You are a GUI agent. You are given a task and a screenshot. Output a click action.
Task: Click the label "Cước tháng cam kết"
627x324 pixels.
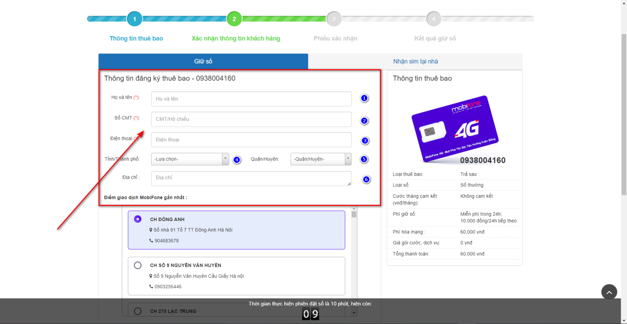coord(415,196)
